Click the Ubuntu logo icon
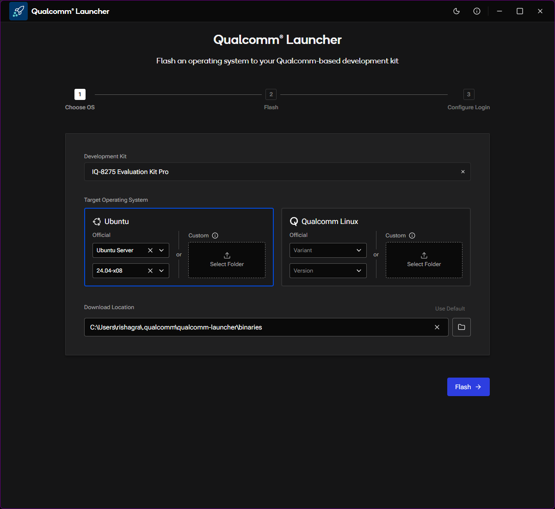 tap(97, 222)
